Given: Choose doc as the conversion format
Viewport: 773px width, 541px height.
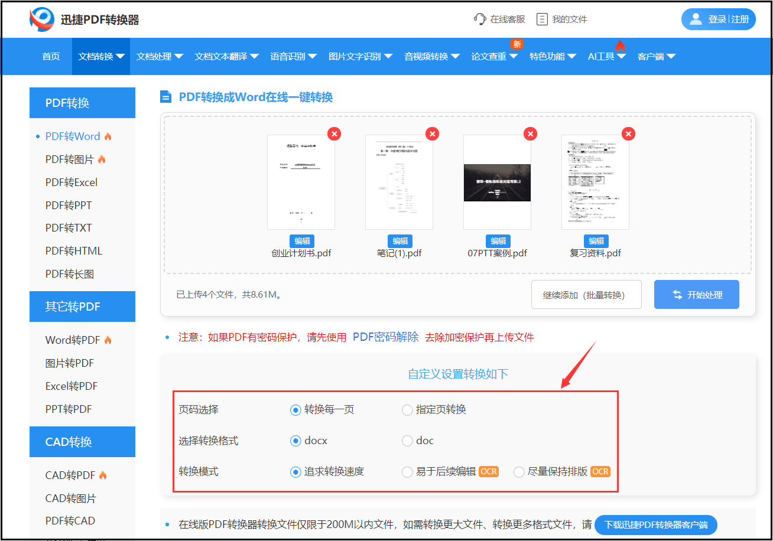Looking at the screenshot, I should [407, 441].
